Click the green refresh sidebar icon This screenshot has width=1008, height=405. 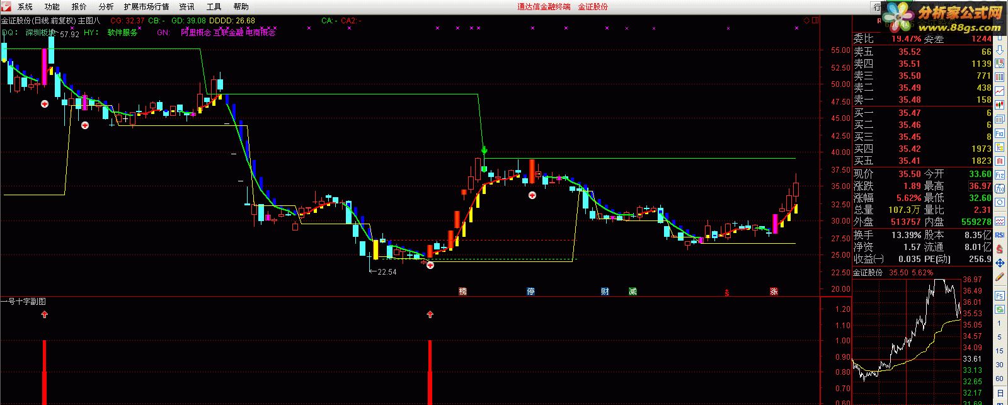tap(999, 309)
